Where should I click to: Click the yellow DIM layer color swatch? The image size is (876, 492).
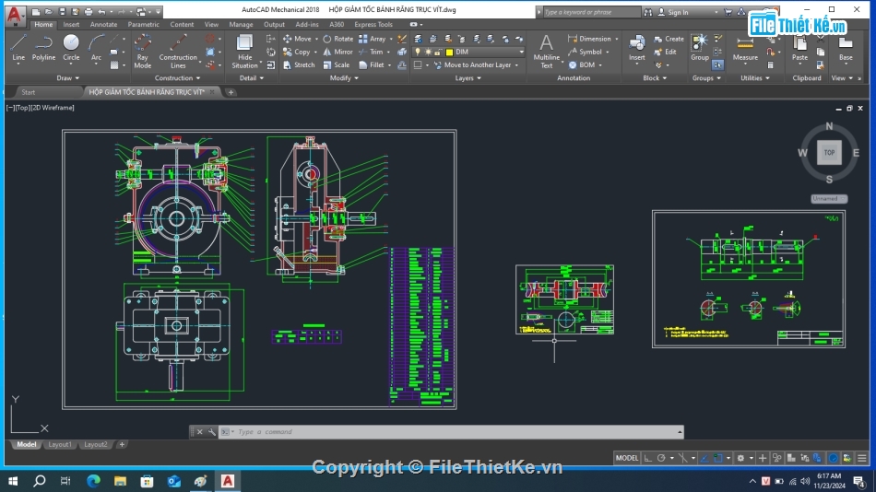(449, 52)
